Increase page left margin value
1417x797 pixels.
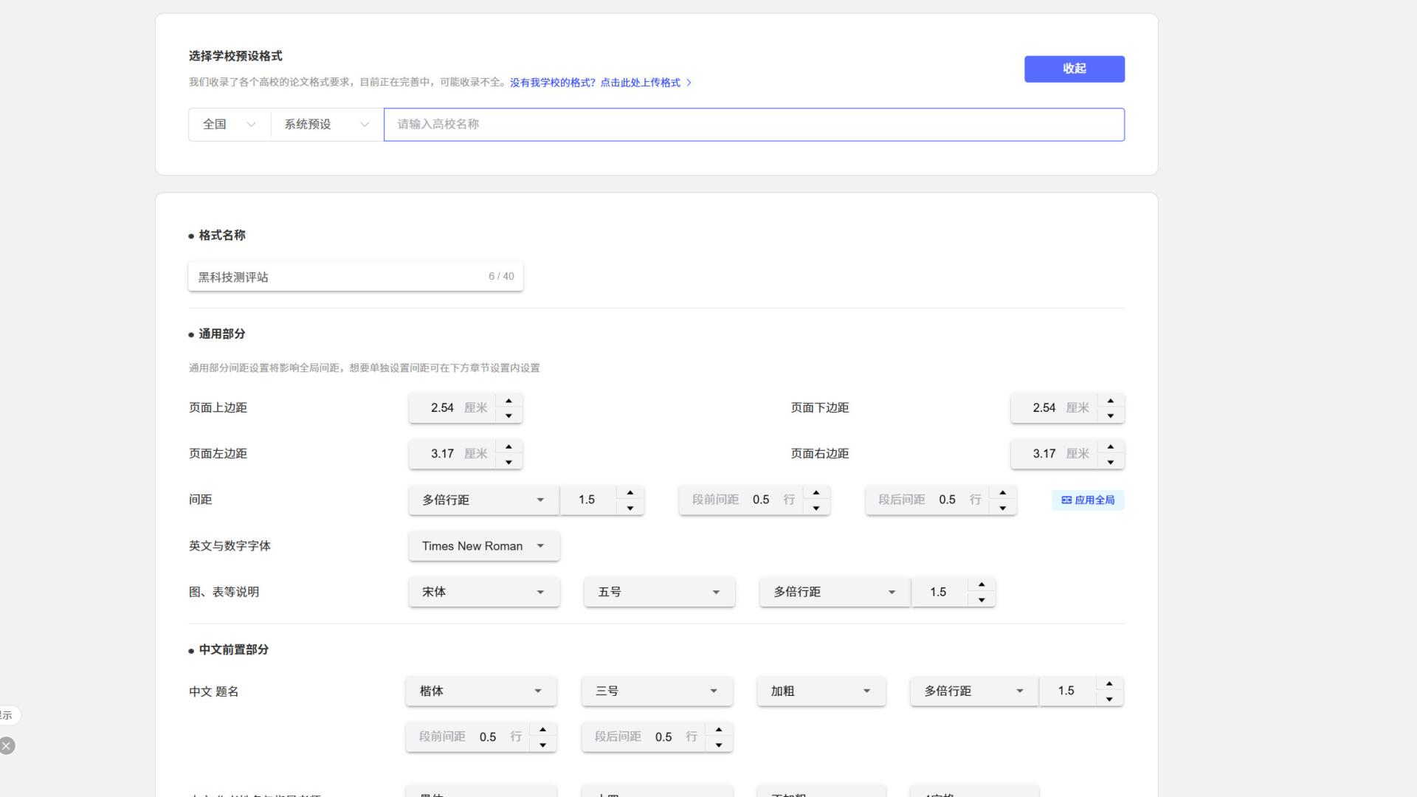[508, 446]
